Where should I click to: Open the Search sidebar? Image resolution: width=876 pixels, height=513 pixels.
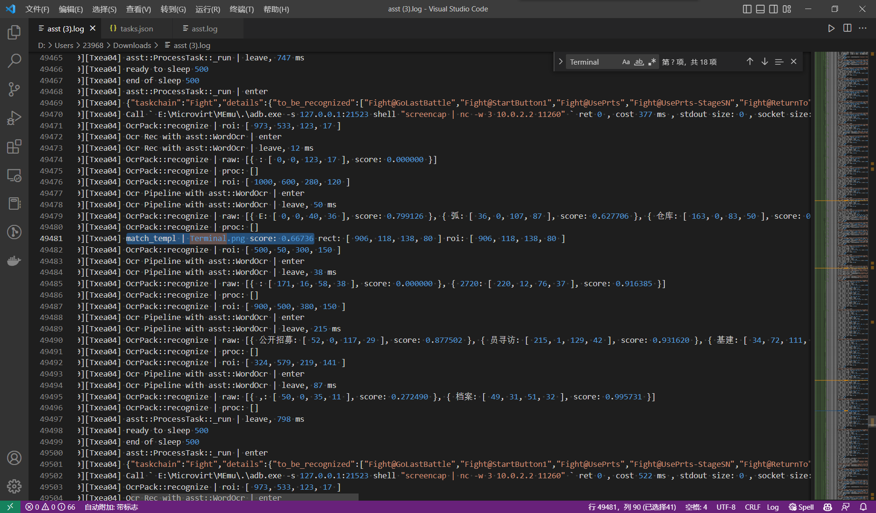coord(14,60)
